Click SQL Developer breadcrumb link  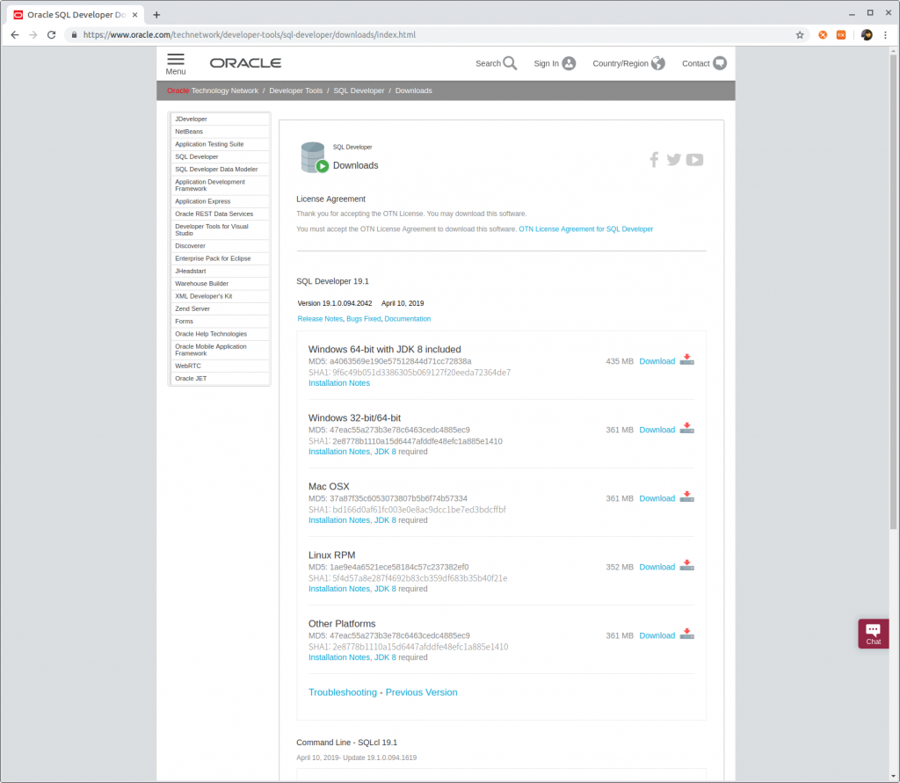click(359, 91)
